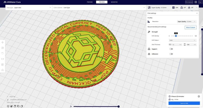Select the Mirror tool in left toolbar

coord(3,59)
